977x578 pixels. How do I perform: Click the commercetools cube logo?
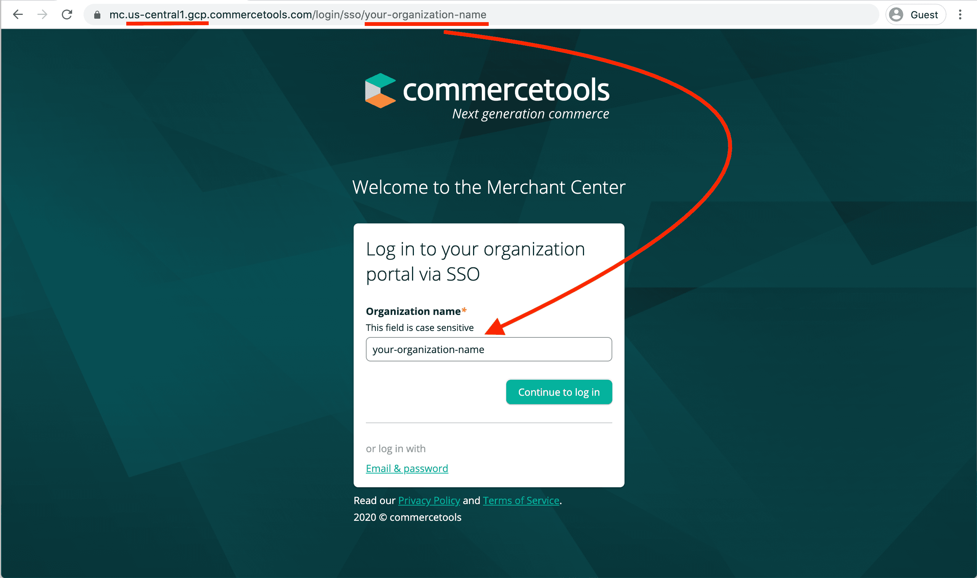(380, 90)
